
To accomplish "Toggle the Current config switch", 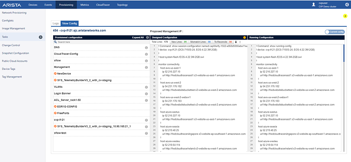I will (x=335, y=32).
